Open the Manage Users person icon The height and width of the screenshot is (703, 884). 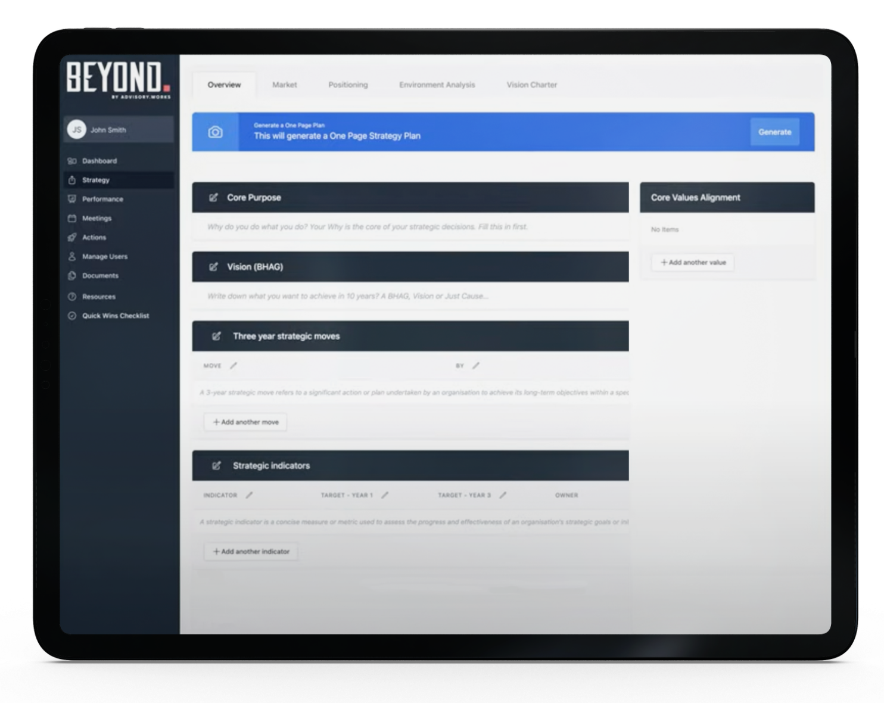(72, 256)
